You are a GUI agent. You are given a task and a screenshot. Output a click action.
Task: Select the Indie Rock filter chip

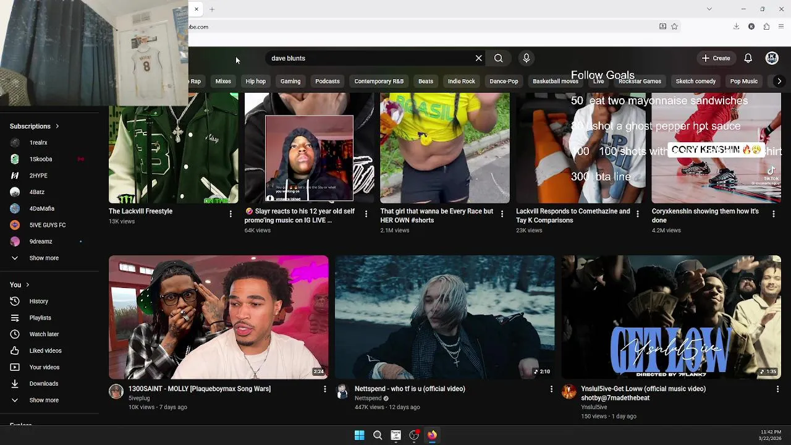[x=462, y=81]
